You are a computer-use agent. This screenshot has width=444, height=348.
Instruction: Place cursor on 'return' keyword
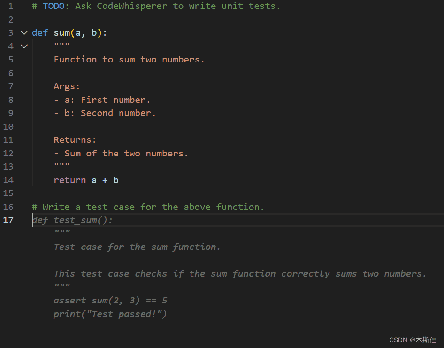click(69, 180)
